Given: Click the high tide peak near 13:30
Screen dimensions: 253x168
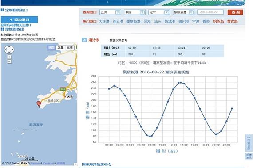Looking at the screenshot, I should [181, 83].
